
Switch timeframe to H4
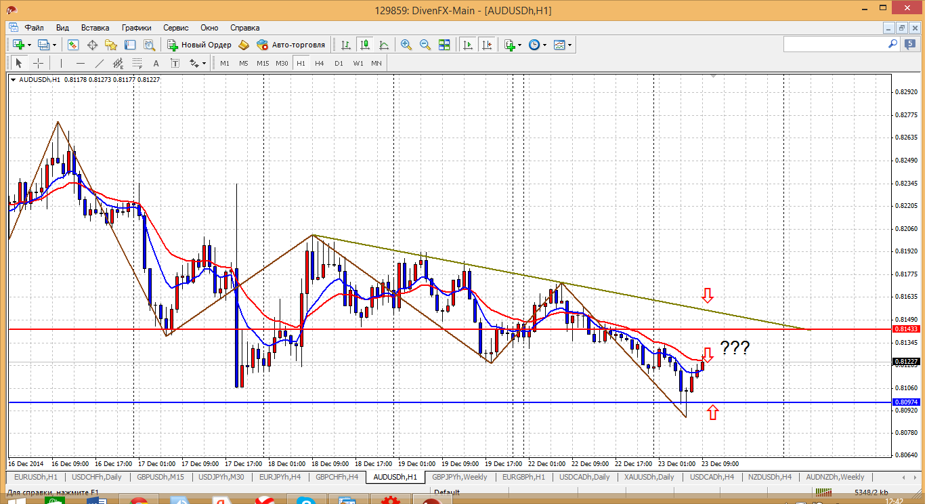[x=320, y=63]
